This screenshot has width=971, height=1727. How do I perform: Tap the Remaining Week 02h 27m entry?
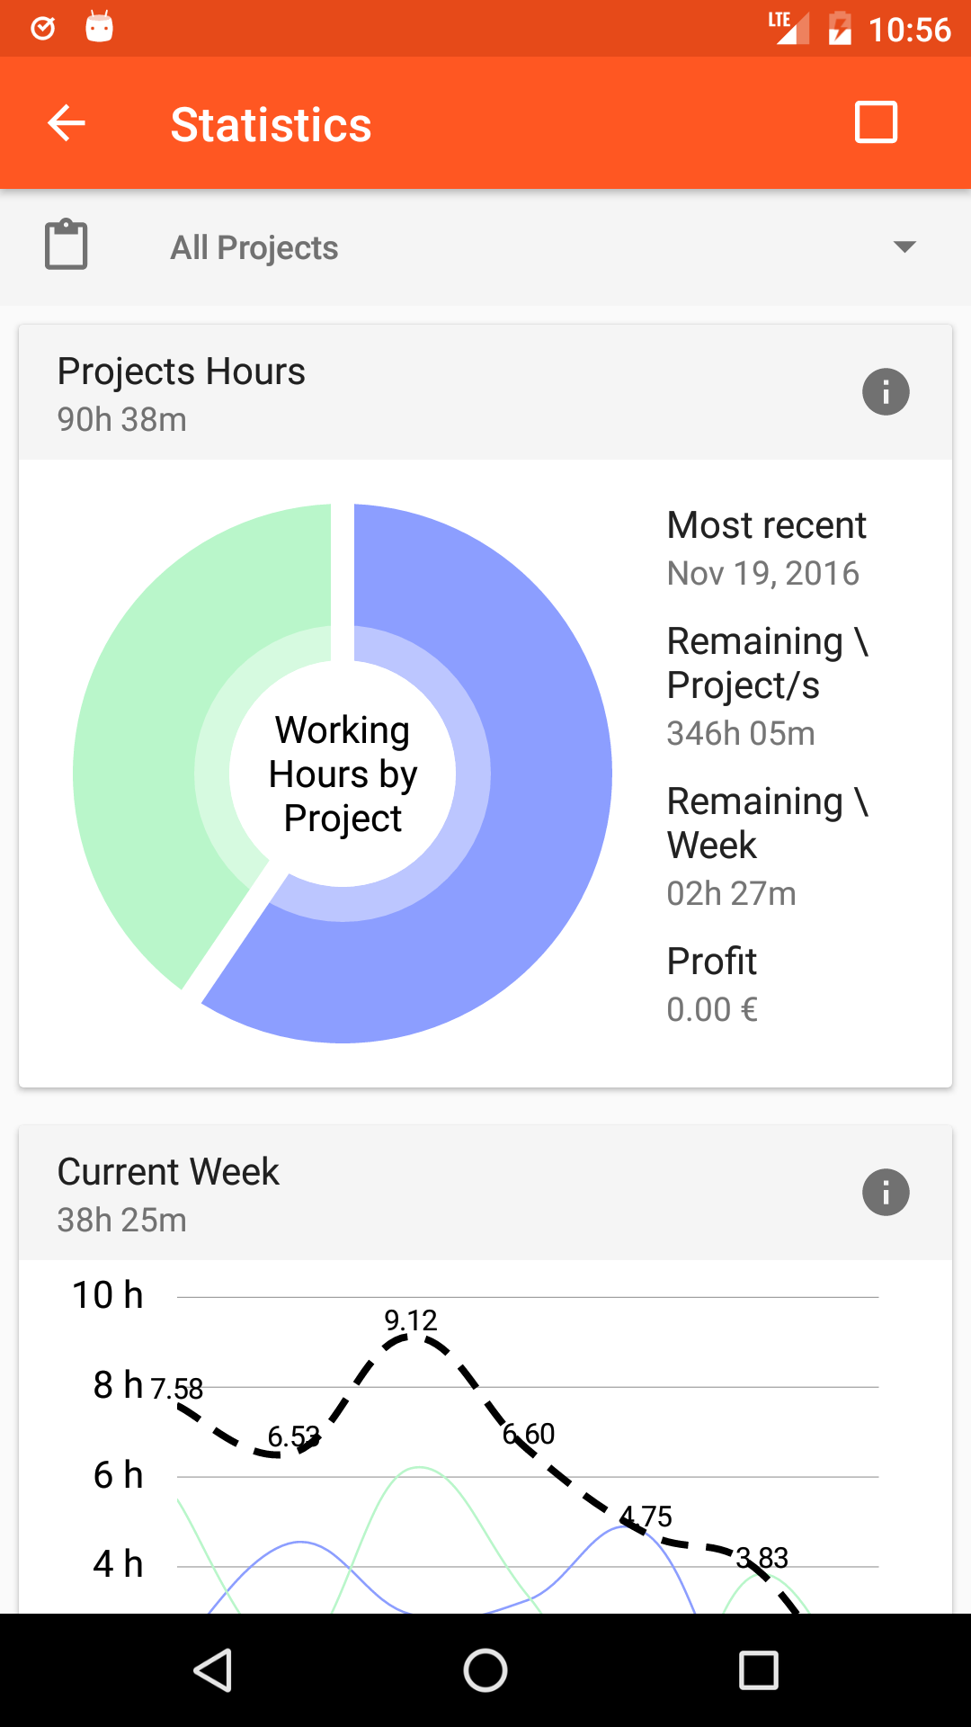pyautogui.click(x=766, y=846)
